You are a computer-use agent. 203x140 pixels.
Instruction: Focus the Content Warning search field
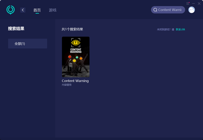[x=170, y=10]
